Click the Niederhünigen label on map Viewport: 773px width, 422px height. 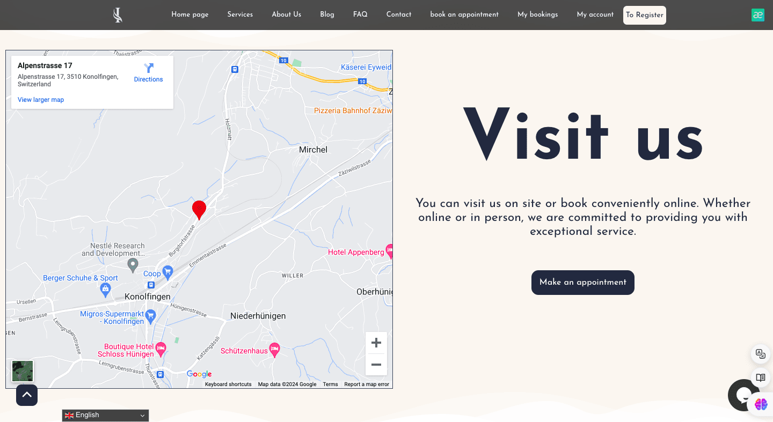pos(258,316)
